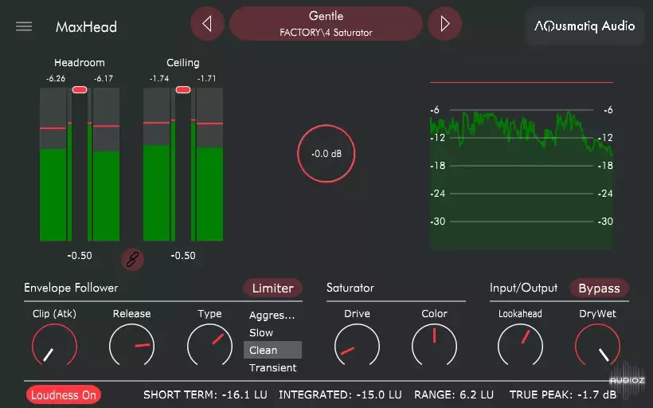Click the Saturator Drive knob
Screen dimensions: 653x408
(357, 346)
